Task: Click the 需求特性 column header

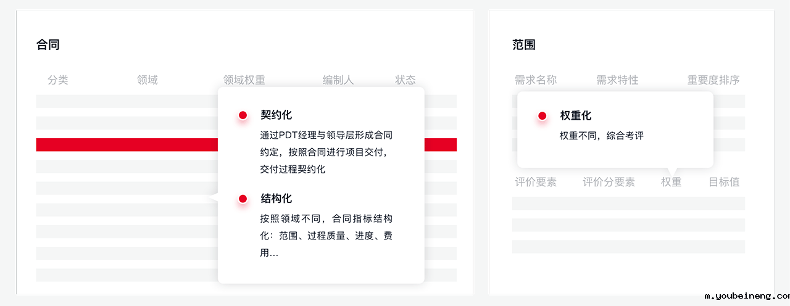Action: click(617, 80)
